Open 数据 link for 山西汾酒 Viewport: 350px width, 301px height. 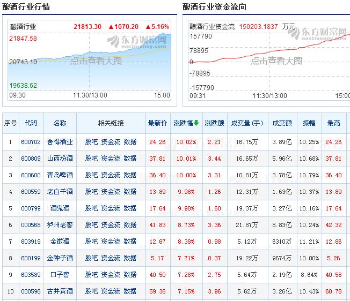point(130,159)
